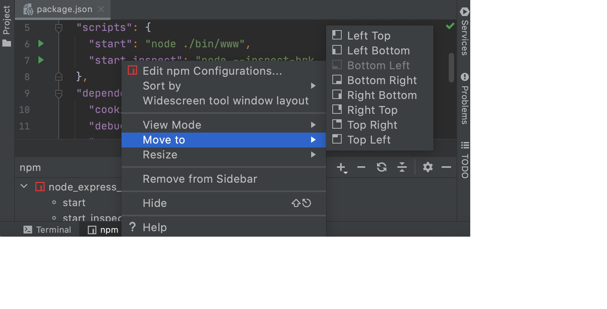The image size is (607, 309).
Task: Fold the end of scripts block marker
Action: click(x=59, y=77)
